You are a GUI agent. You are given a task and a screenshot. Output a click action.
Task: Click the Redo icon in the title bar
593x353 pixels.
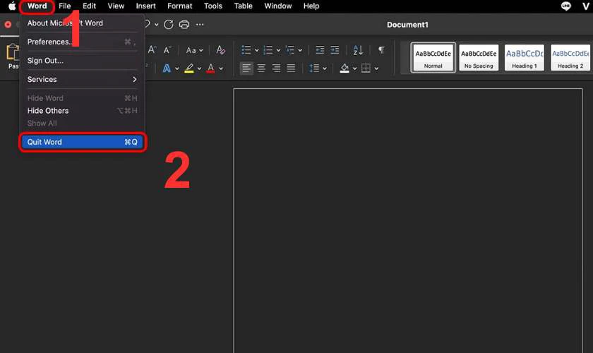coord(169,25)
